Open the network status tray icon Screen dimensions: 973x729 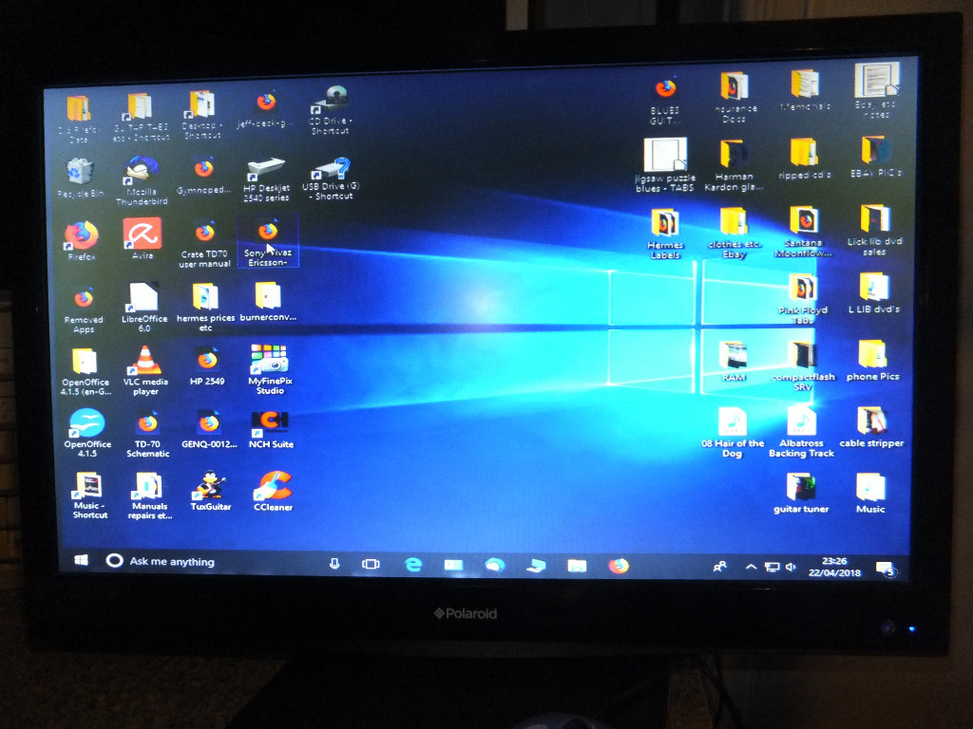tap(772, 567)
